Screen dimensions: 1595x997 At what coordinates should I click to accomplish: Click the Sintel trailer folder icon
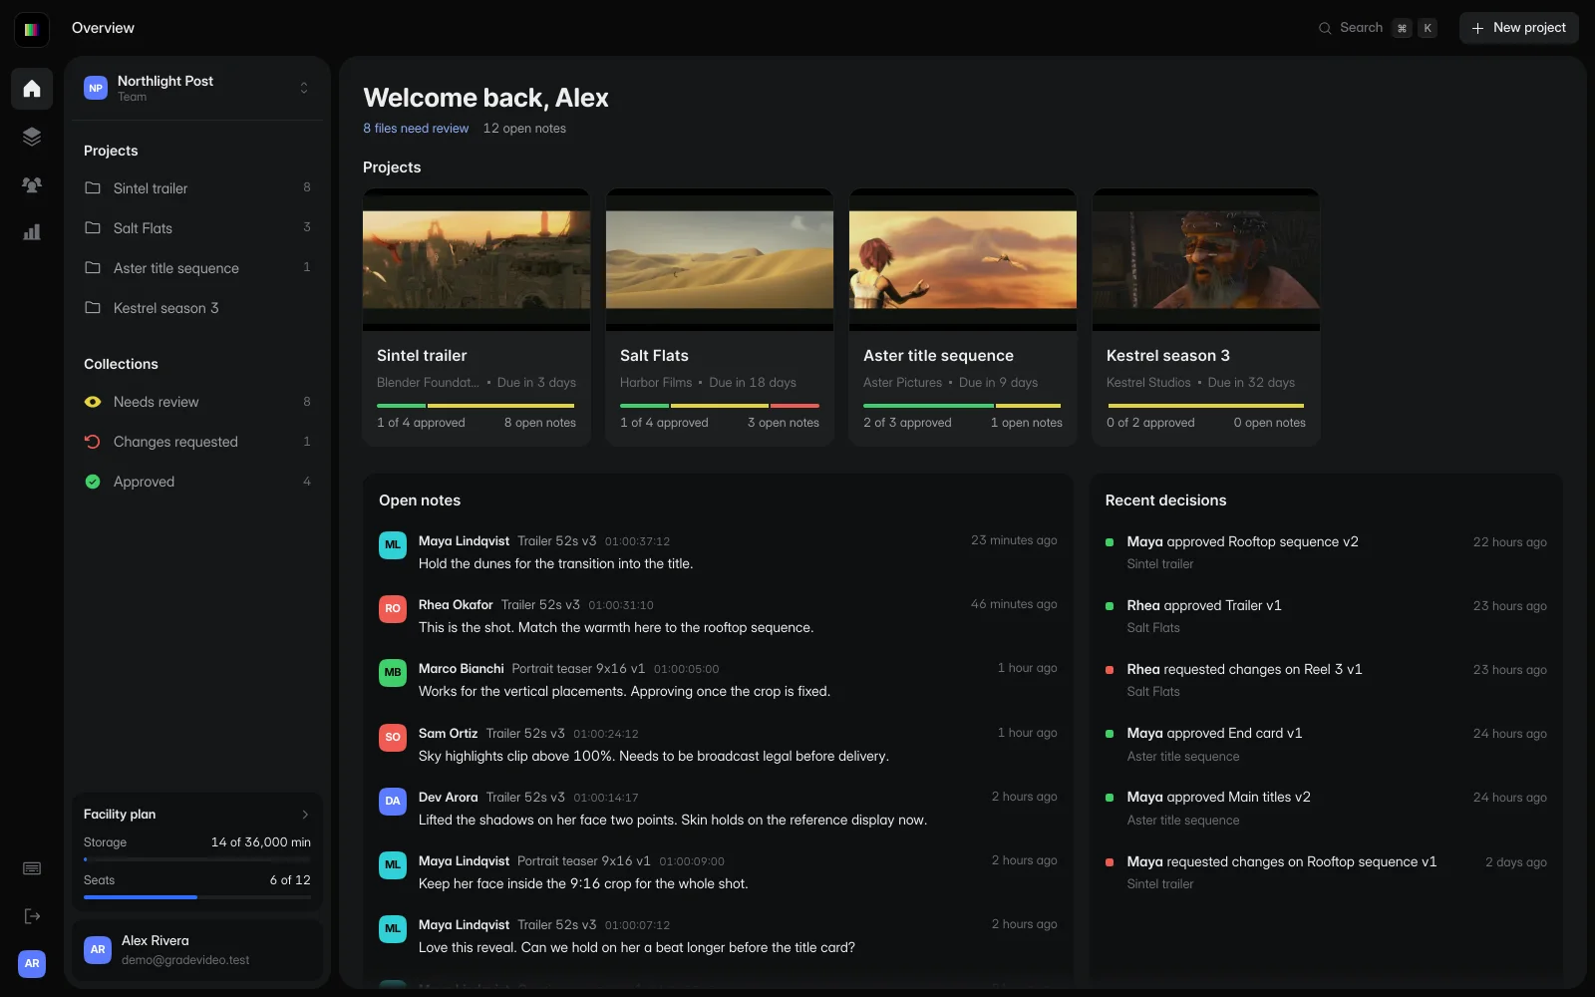pos(93,187)
